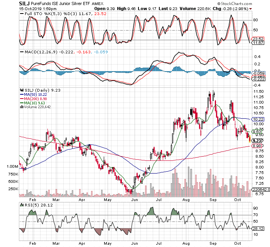The image size is (270, 247).
Task: Click the 7.25 label on price axis
Action: (258, 183)
